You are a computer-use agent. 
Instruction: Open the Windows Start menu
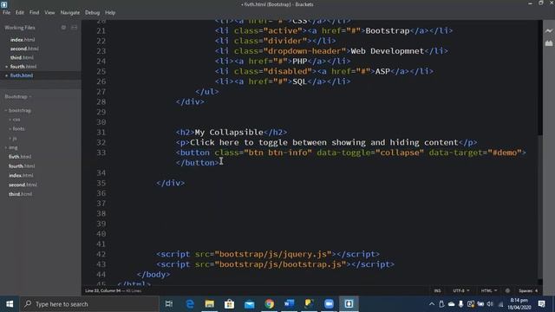click(10, 304)
